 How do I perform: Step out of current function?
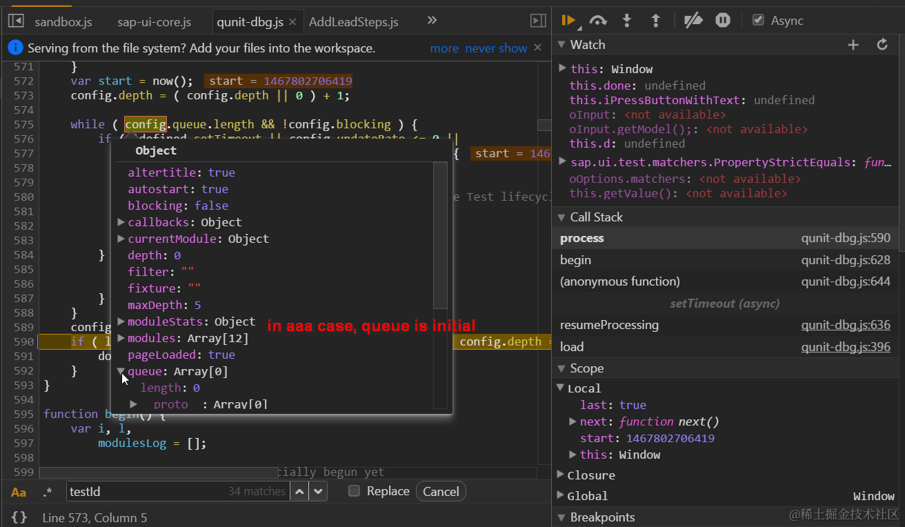[656, 21]
